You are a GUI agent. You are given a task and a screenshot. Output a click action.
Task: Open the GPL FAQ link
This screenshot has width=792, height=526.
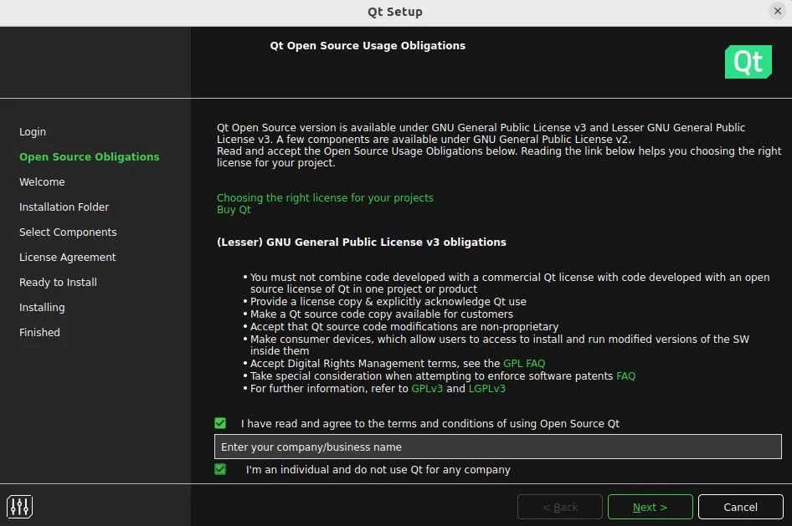523,363
